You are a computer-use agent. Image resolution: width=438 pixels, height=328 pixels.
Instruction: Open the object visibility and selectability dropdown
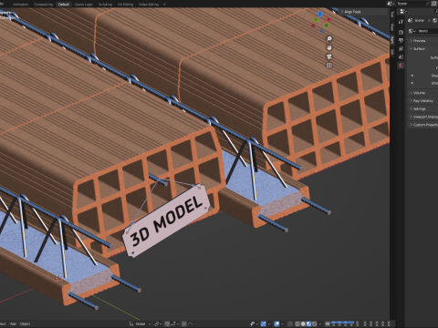(x=254, y=323)
